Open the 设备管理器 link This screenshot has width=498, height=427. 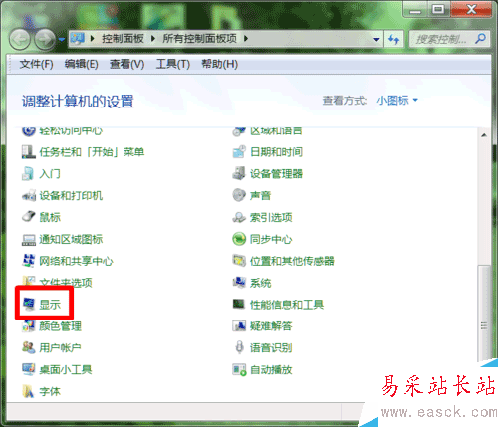click(276, 174)
